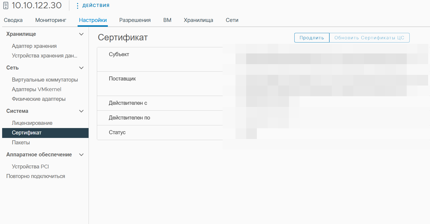The image size is (430, 224).
Task: Click the Действителен с label
Action: pos(128,103)
